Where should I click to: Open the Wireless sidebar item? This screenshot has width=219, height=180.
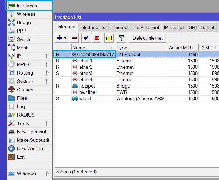click(x=26, y=14)
